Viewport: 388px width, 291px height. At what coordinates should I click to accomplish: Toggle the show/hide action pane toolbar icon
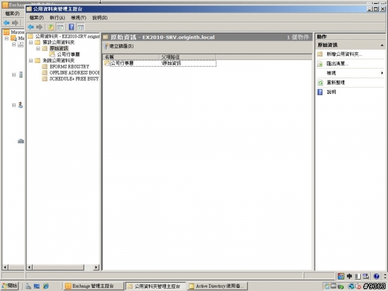point(81,27)
